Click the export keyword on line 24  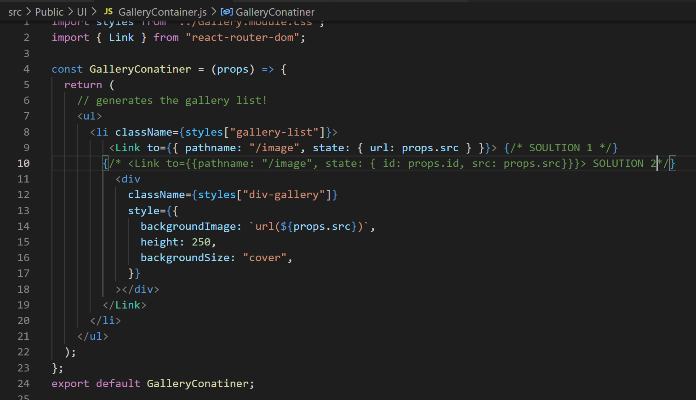70,383
